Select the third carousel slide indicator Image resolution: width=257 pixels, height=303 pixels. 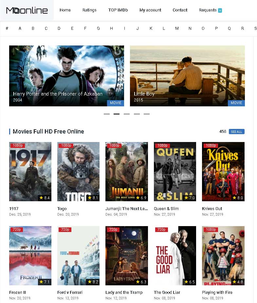point(127,114)
